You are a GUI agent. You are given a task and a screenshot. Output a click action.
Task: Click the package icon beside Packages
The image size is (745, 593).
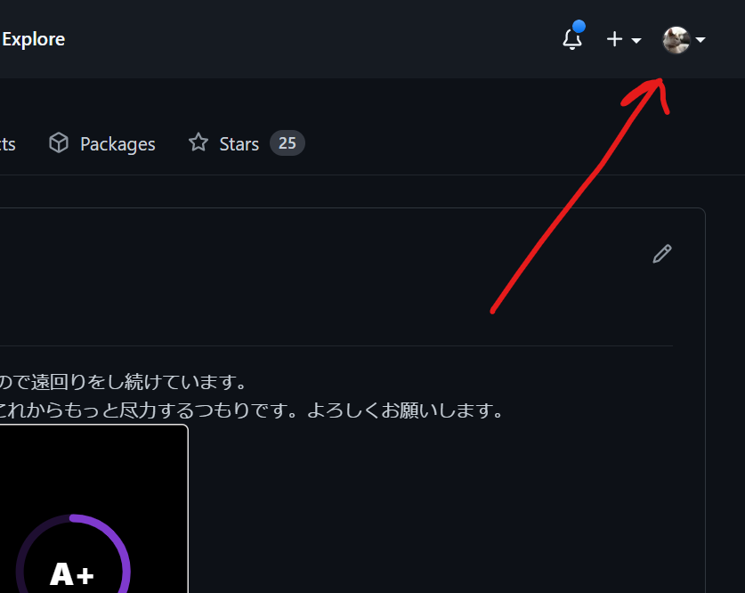click(x=58, y=142)
